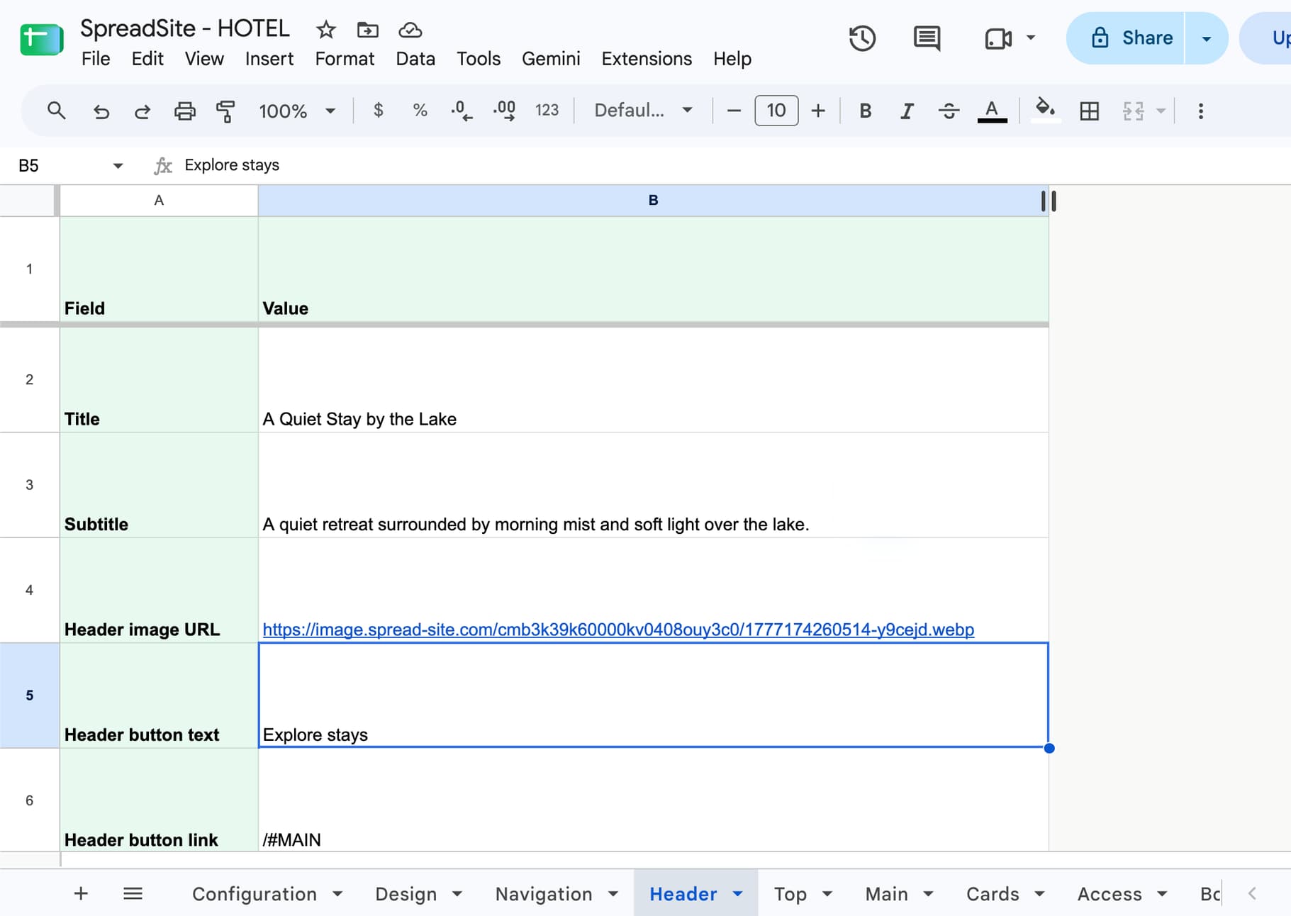Open fill color picker
Image resolution: width=1291 pixels, height=916 pixels.
coord(1045,111)
